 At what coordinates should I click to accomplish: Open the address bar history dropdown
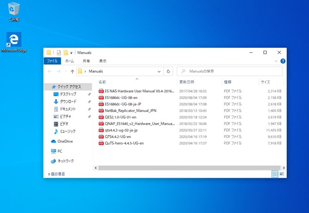(159, 71)
